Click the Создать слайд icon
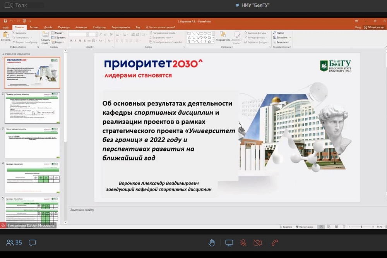Image resolution: width=387 pixels, height=258 pixels. (x=45, y=36)
